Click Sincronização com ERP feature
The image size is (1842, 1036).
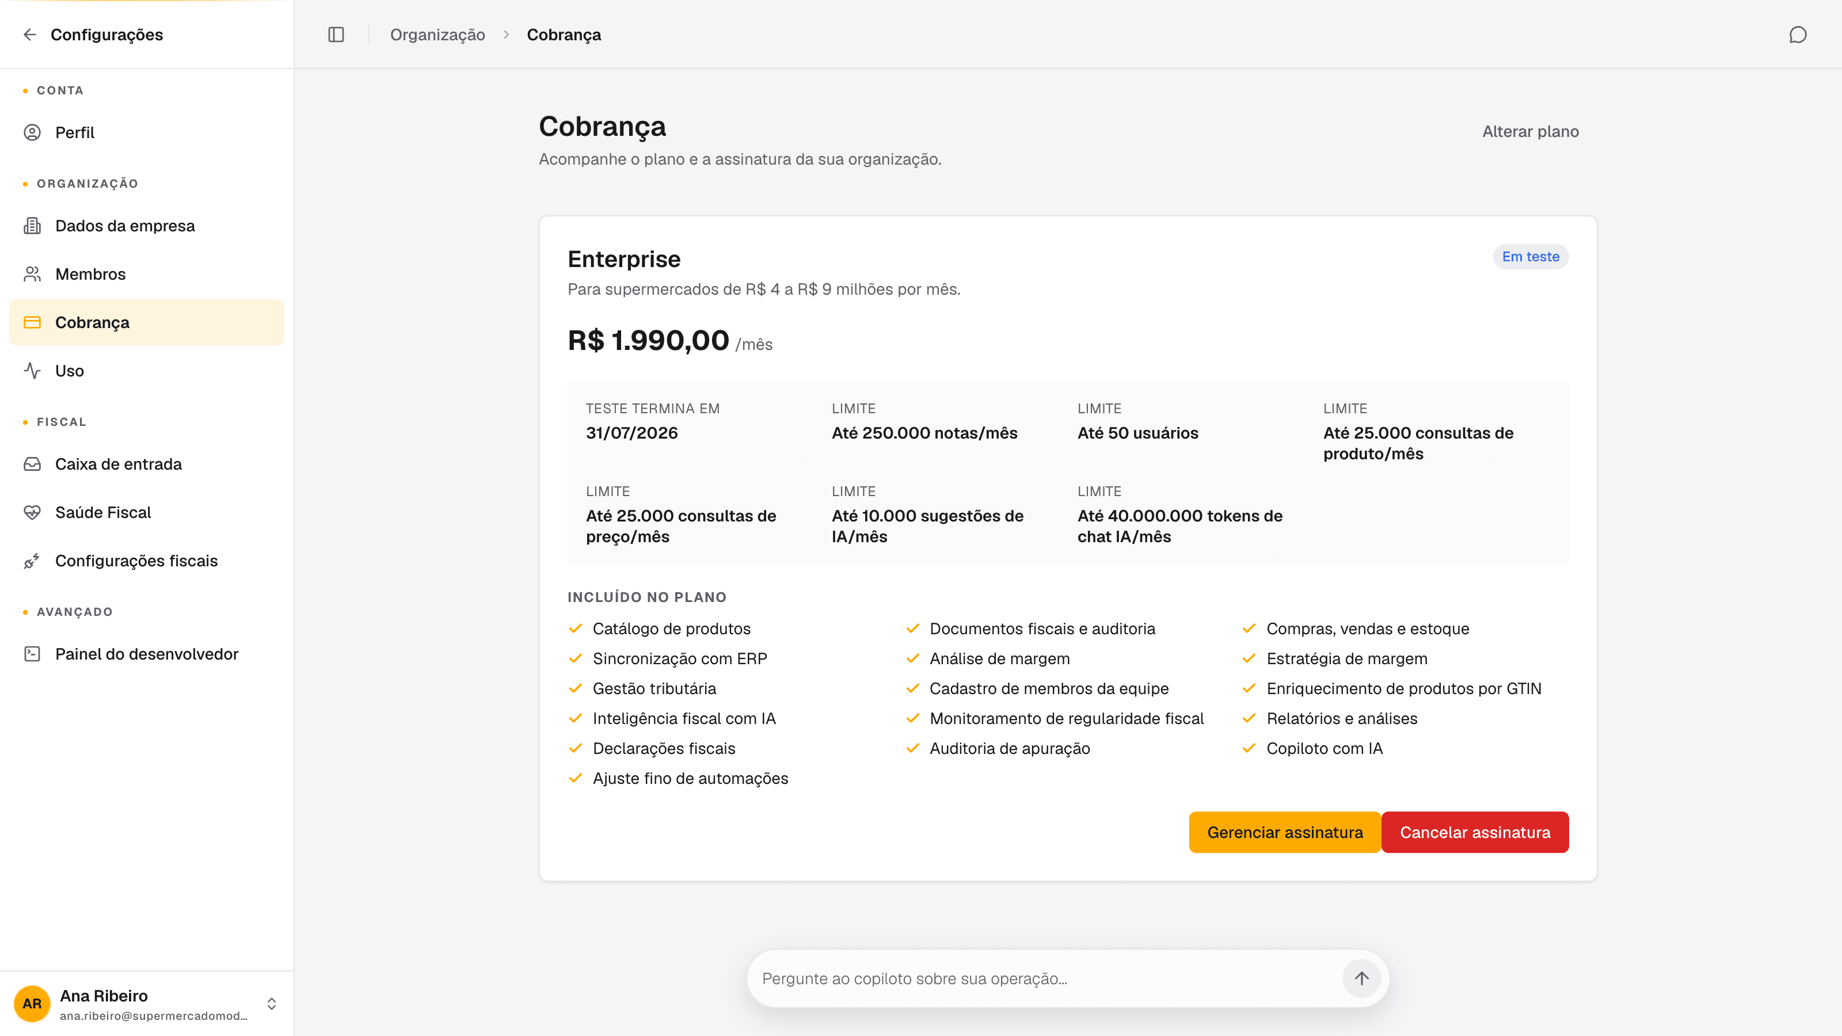[x=679, y=658]
